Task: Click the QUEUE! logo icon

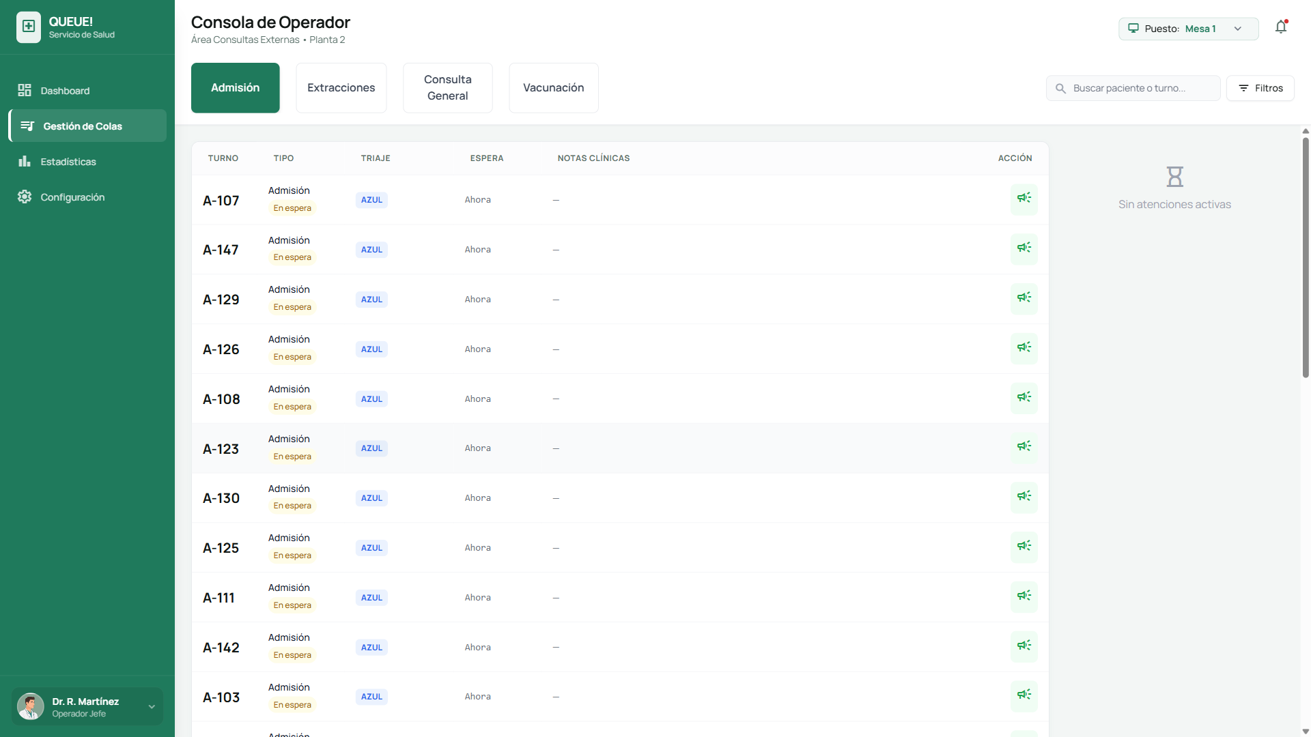Action: point(29,27)
